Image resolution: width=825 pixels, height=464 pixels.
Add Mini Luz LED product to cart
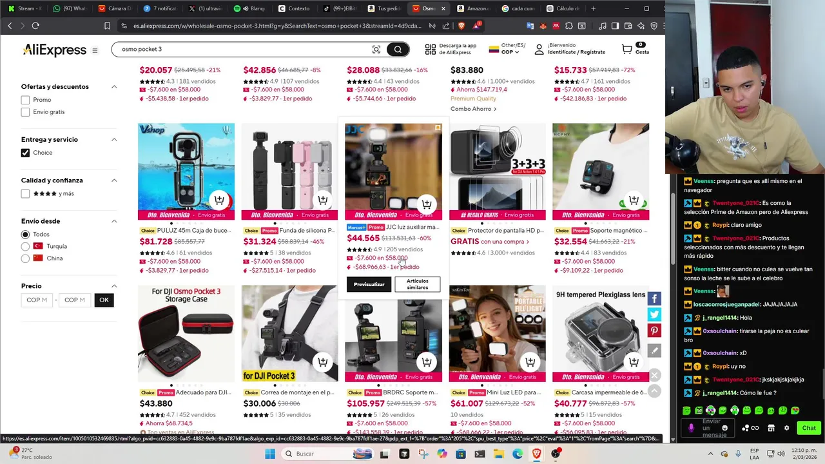point(530,362)
